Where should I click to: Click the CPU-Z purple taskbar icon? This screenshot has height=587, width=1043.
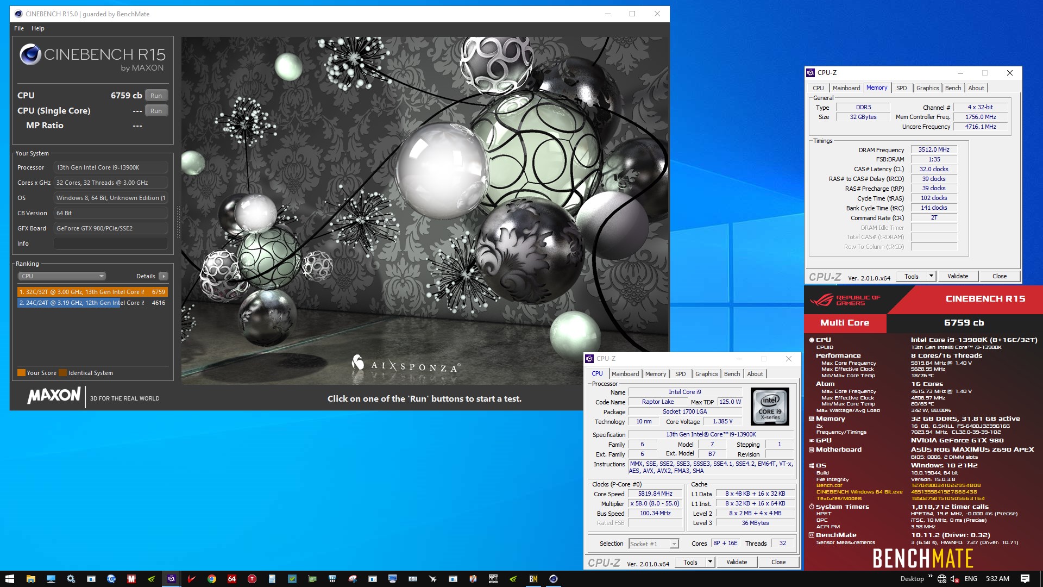(x=172, y=579)
